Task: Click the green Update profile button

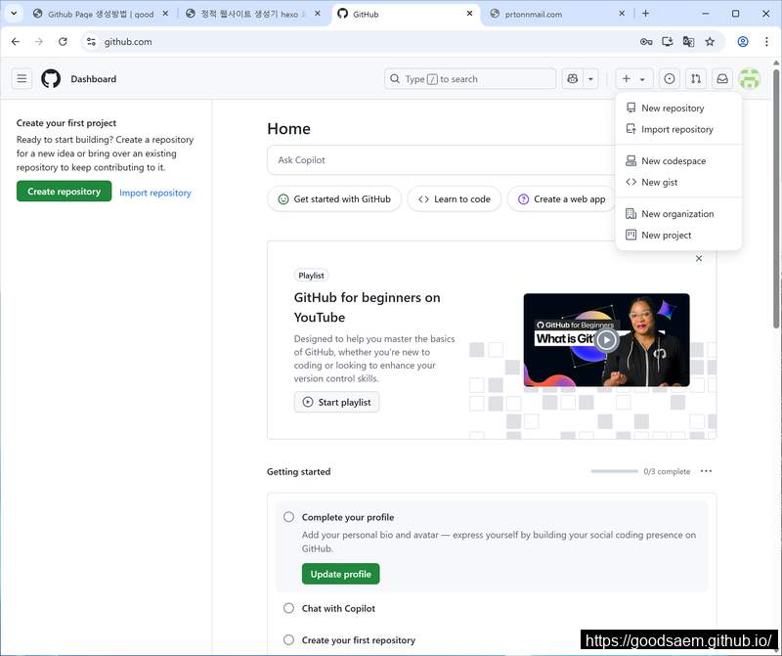Action: (x=340, y=574)
